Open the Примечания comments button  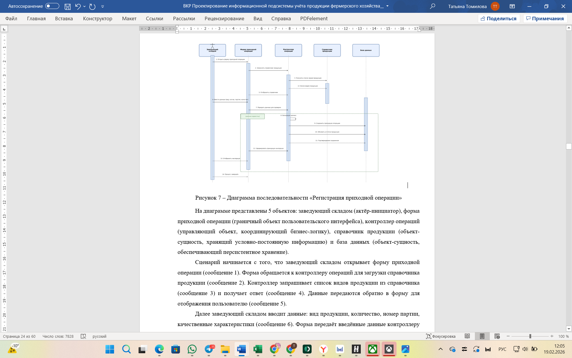click(545, 18)
